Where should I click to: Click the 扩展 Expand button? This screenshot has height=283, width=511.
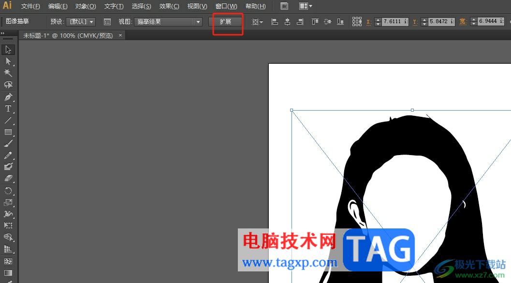tap(225, 22)
